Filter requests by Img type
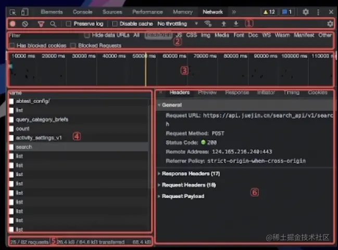338x250 pixels. coord(206,35)
